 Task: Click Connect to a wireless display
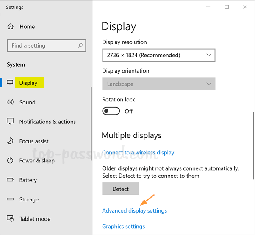click(138, 153)
